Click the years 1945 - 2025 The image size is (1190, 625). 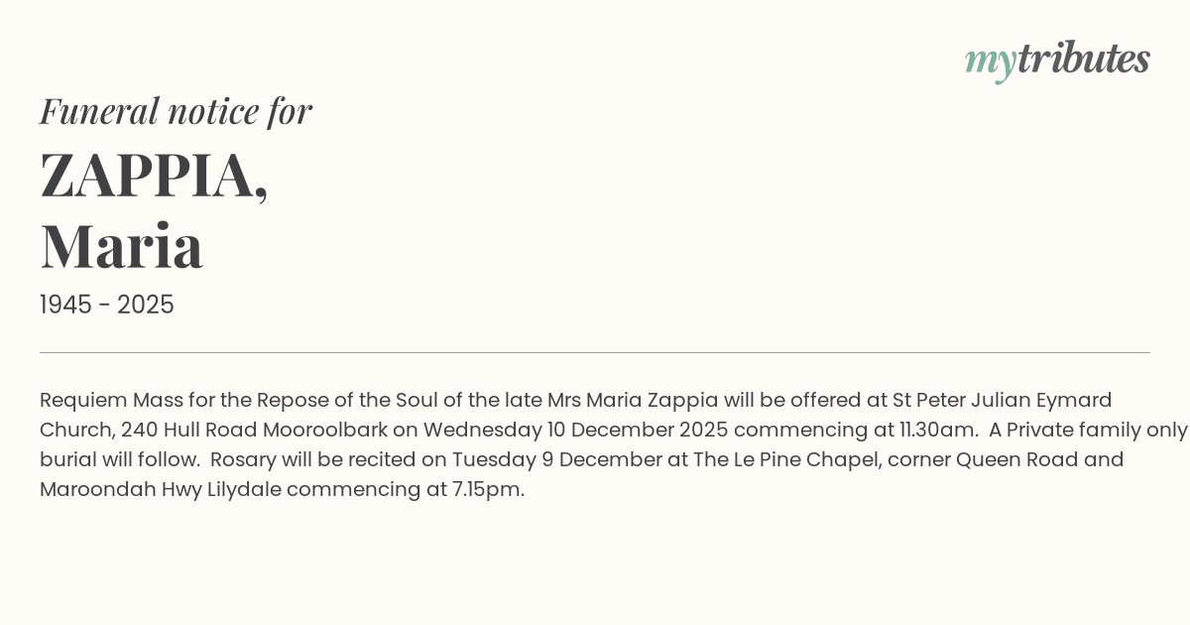106,306
